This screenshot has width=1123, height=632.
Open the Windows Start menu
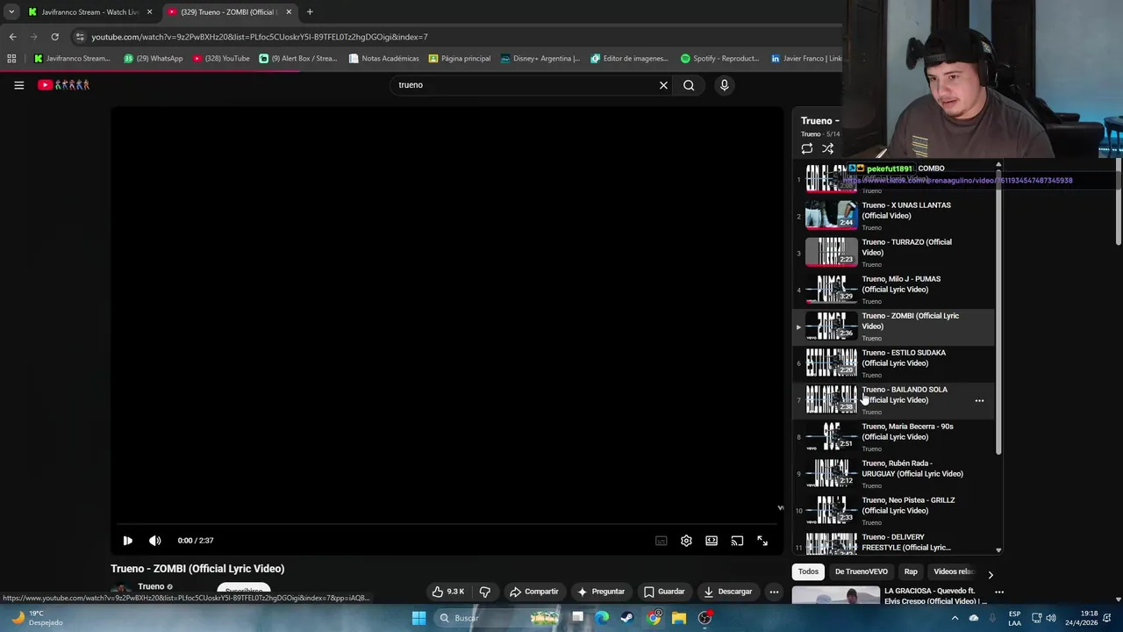coord(418,618)
